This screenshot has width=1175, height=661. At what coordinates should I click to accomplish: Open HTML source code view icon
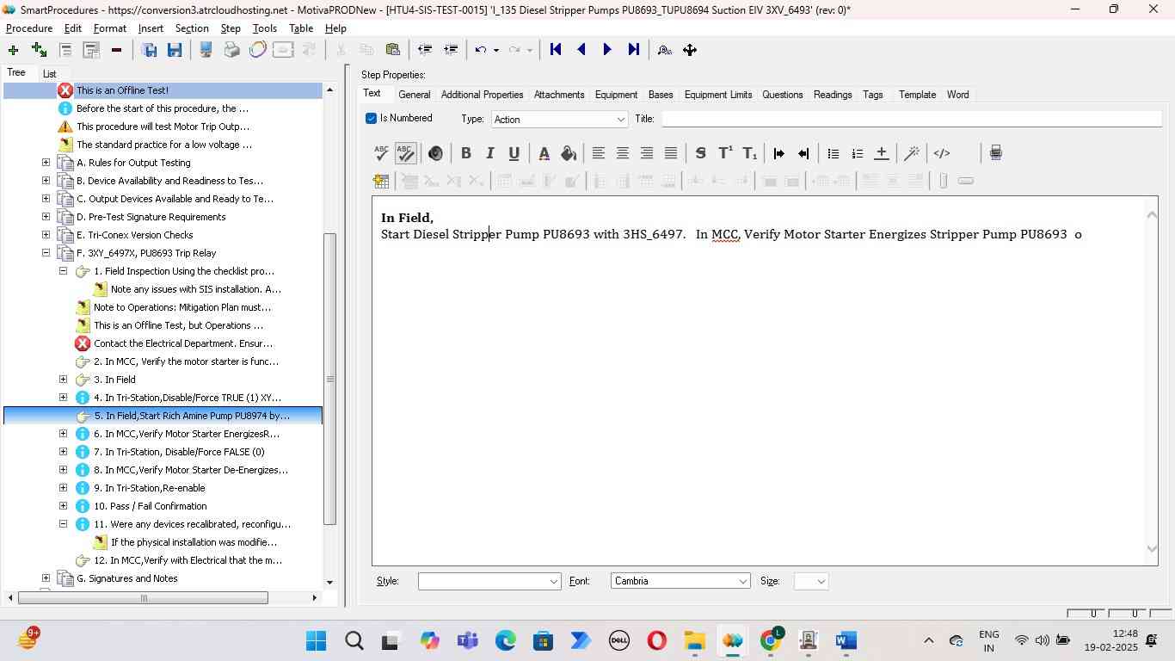(x=942, y=153)
